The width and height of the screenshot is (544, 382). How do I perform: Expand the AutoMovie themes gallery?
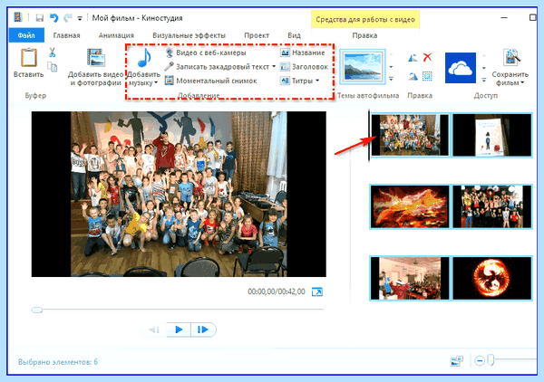point(391,79)
